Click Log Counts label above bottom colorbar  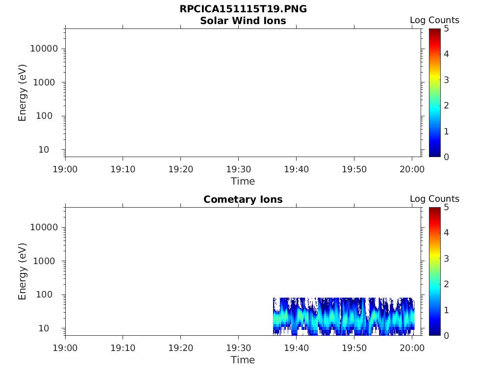[434, 199]
